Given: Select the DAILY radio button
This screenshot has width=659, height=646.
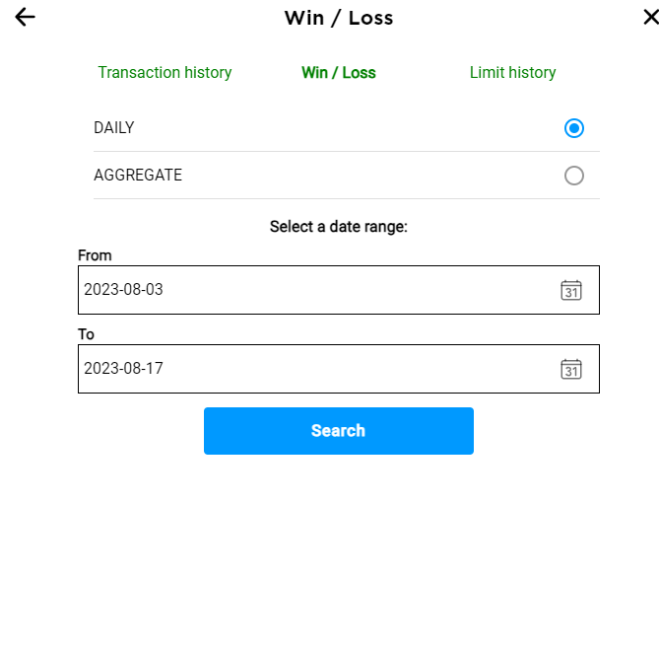Looking at the screenshot, I should point(574,128).
